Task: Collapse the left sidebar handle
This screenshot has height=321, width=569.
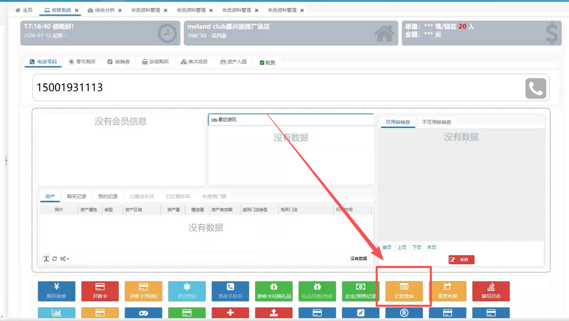Action: click(x=6, y=160)
